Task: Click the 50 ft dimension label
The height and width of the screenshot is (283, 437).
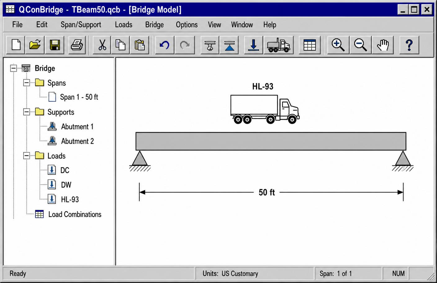Action: [x=267, y=192]
